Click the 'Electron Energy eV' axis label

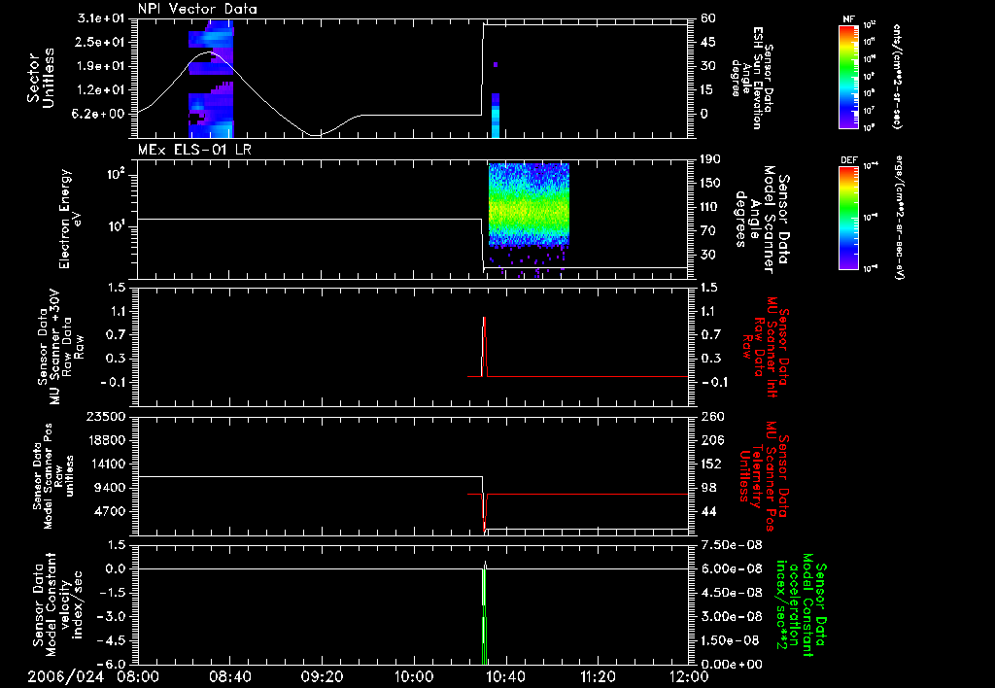tap(71, 219)
